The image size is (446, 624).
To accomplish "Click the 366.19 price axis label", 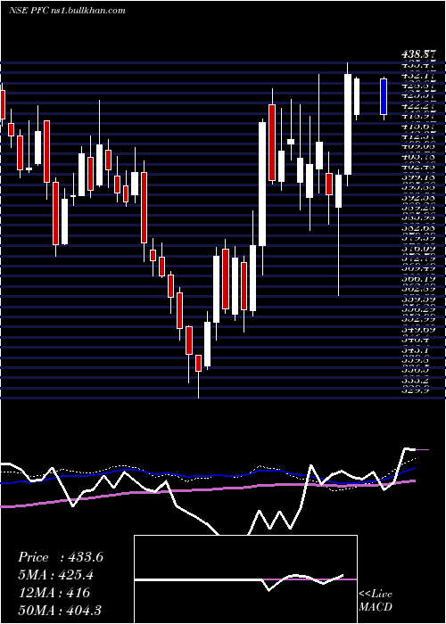I will coord(418,278).
